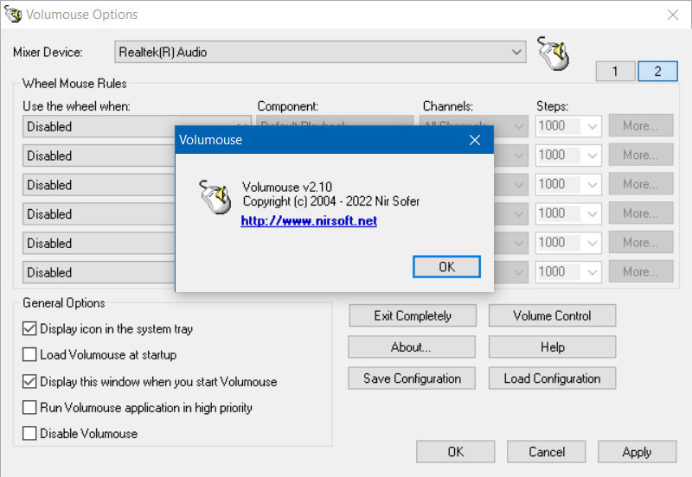Viewport: 692px width, 477px height.
Task: Expand the second row Steps 1000 dropdown
Action: pos(592,156)
